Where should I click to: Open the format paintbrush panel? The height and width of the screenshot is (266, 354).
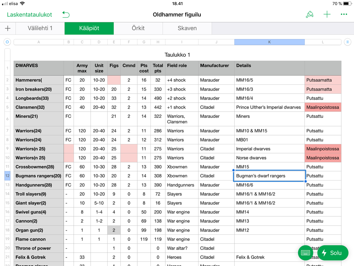point(309,15)
